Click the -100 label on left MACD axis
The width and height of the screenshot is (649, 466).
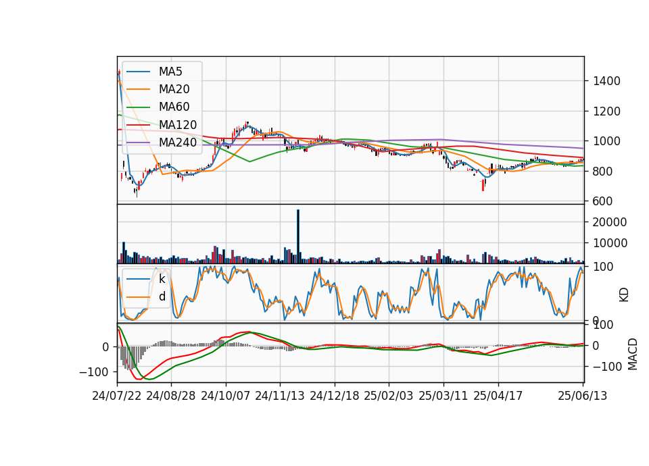point(93,372)
